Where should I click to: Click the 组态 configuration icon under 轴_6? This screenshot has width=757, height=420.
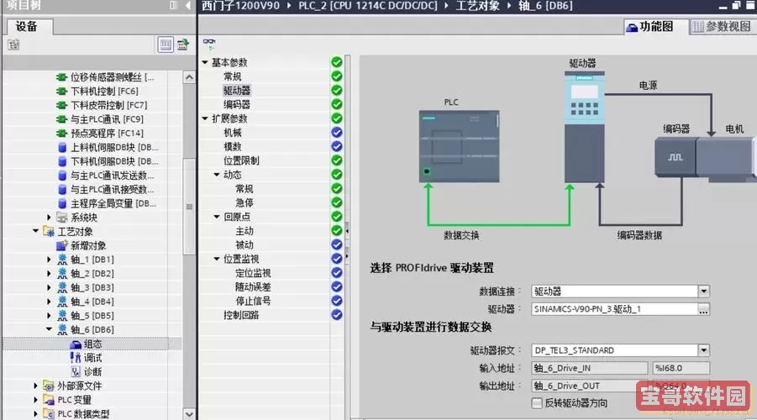point(76,344)
